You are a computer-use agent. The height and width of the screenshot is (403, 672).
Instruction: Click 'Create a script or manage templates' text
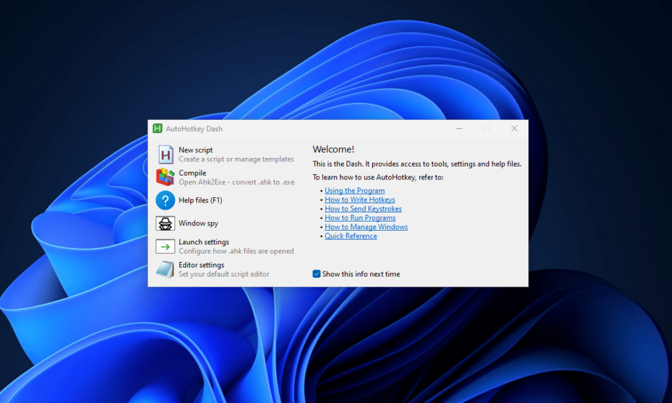point(236,159)
